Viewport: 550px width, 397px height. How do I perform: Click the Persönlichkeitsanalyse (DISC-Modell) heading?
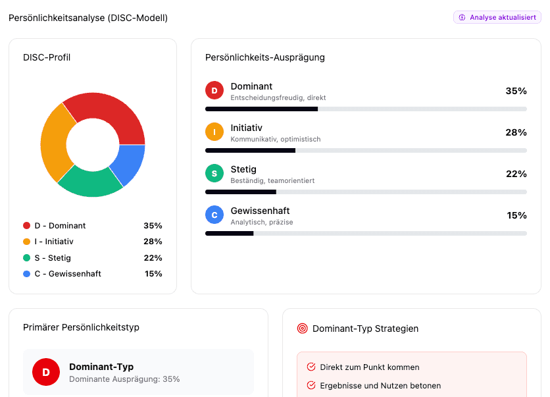point(88,18)
